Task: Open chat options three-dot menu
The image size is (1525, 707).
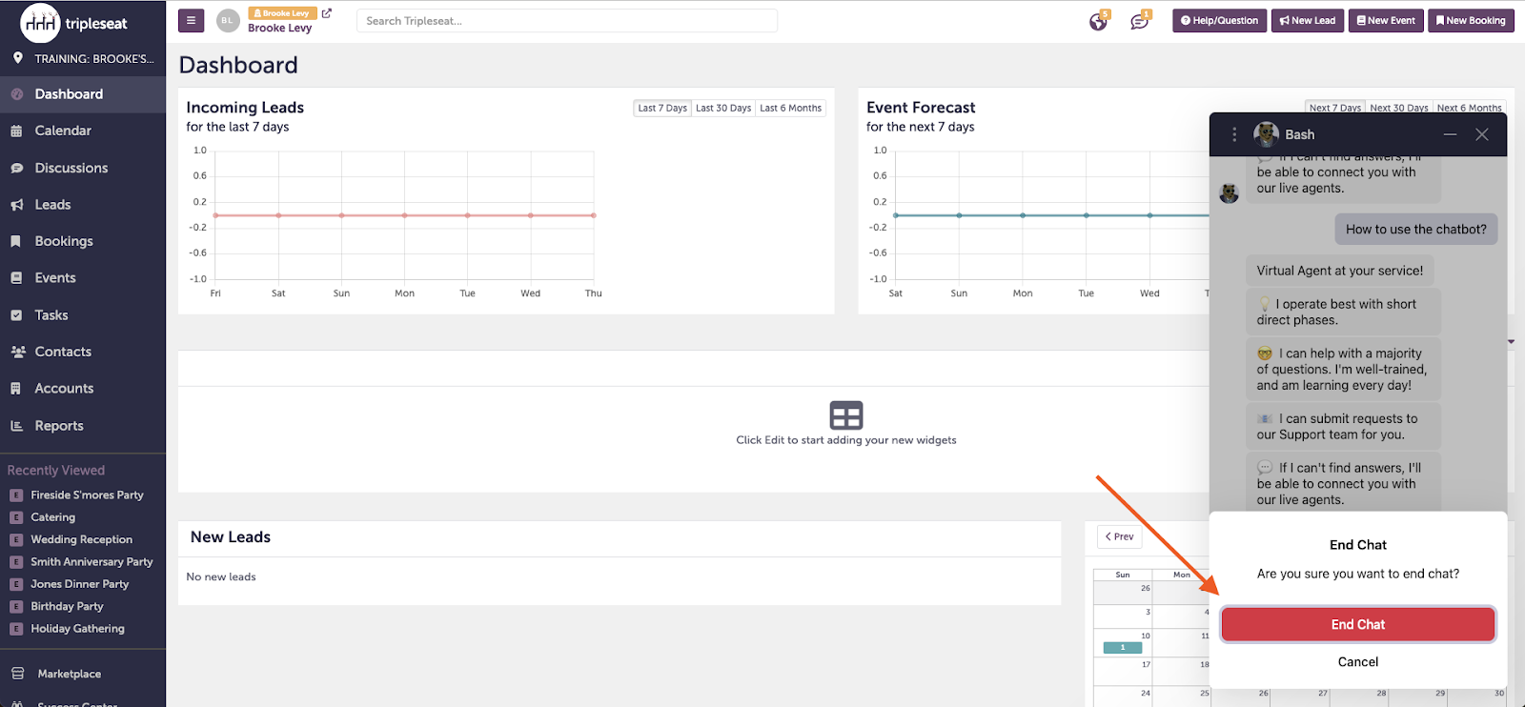Action: [x=1234, y=134]
